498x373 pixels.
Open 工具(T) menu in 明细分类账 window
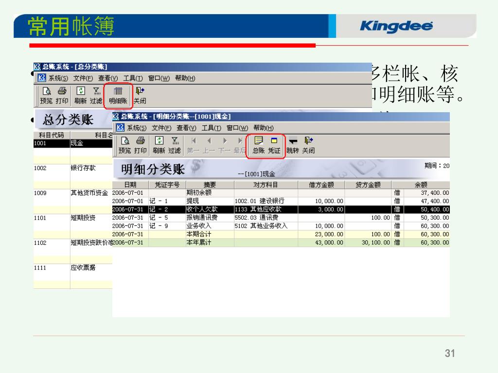pos(211,128)
